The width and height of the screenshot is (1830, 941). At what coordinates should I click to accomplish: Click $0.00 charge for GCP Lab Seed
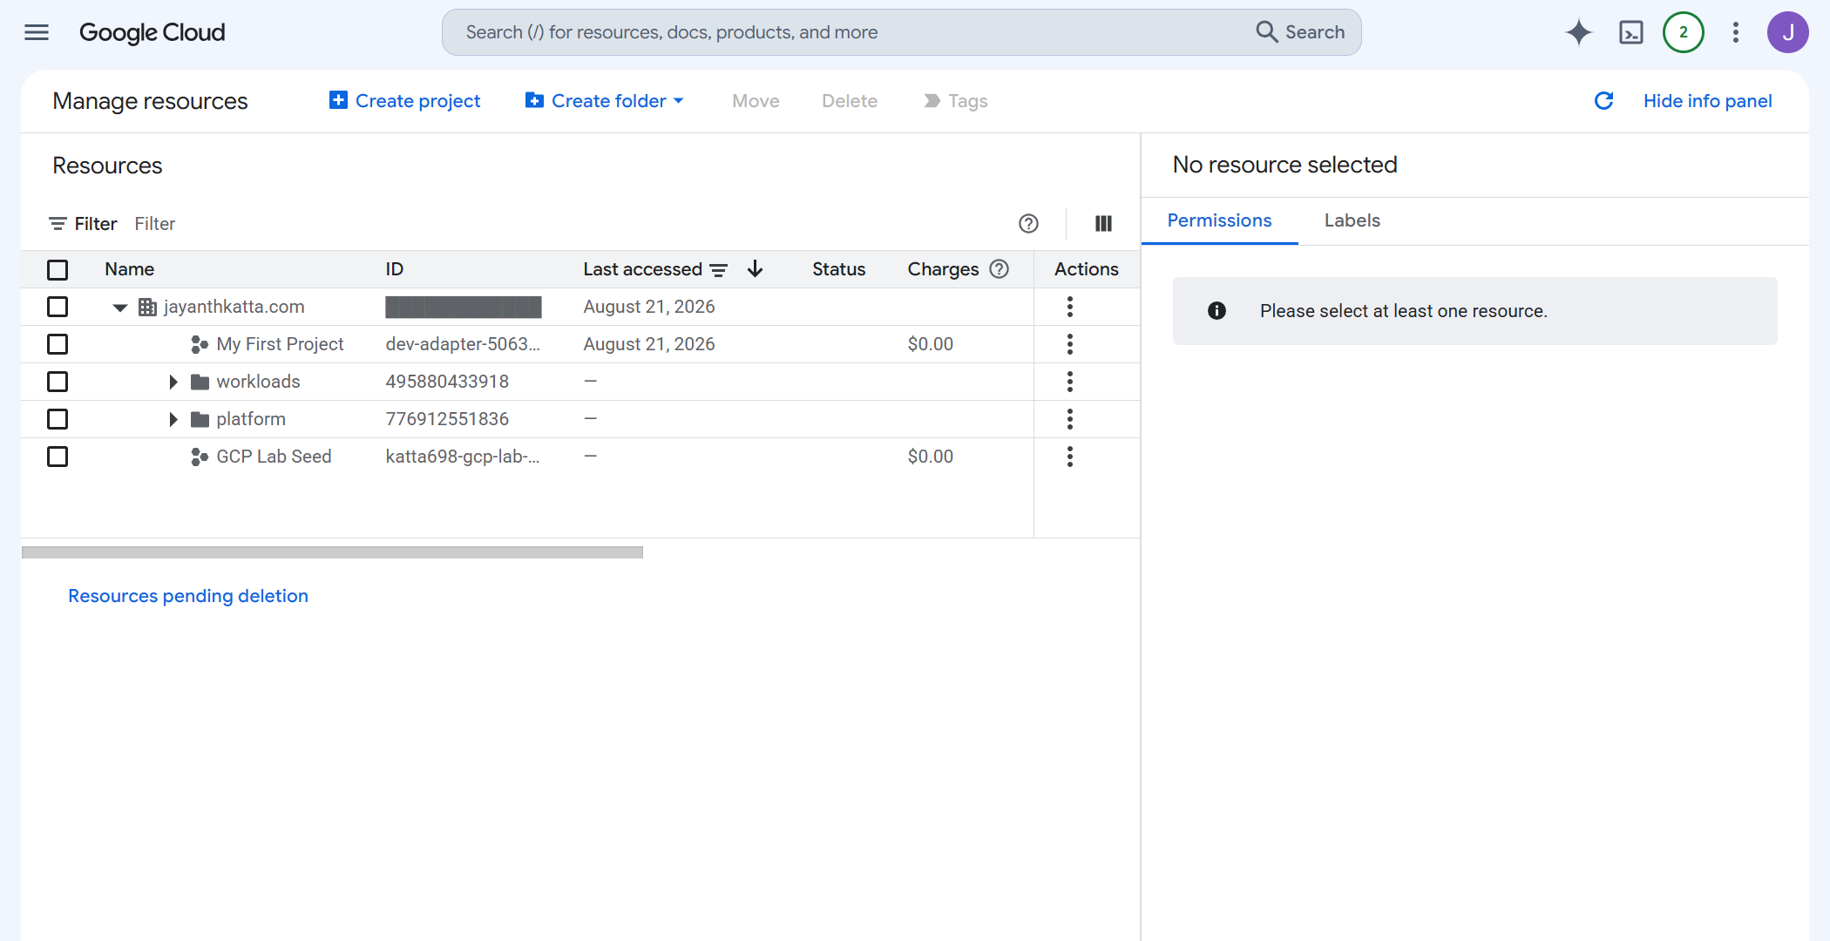pyautogui.click(x=930, y=457)
